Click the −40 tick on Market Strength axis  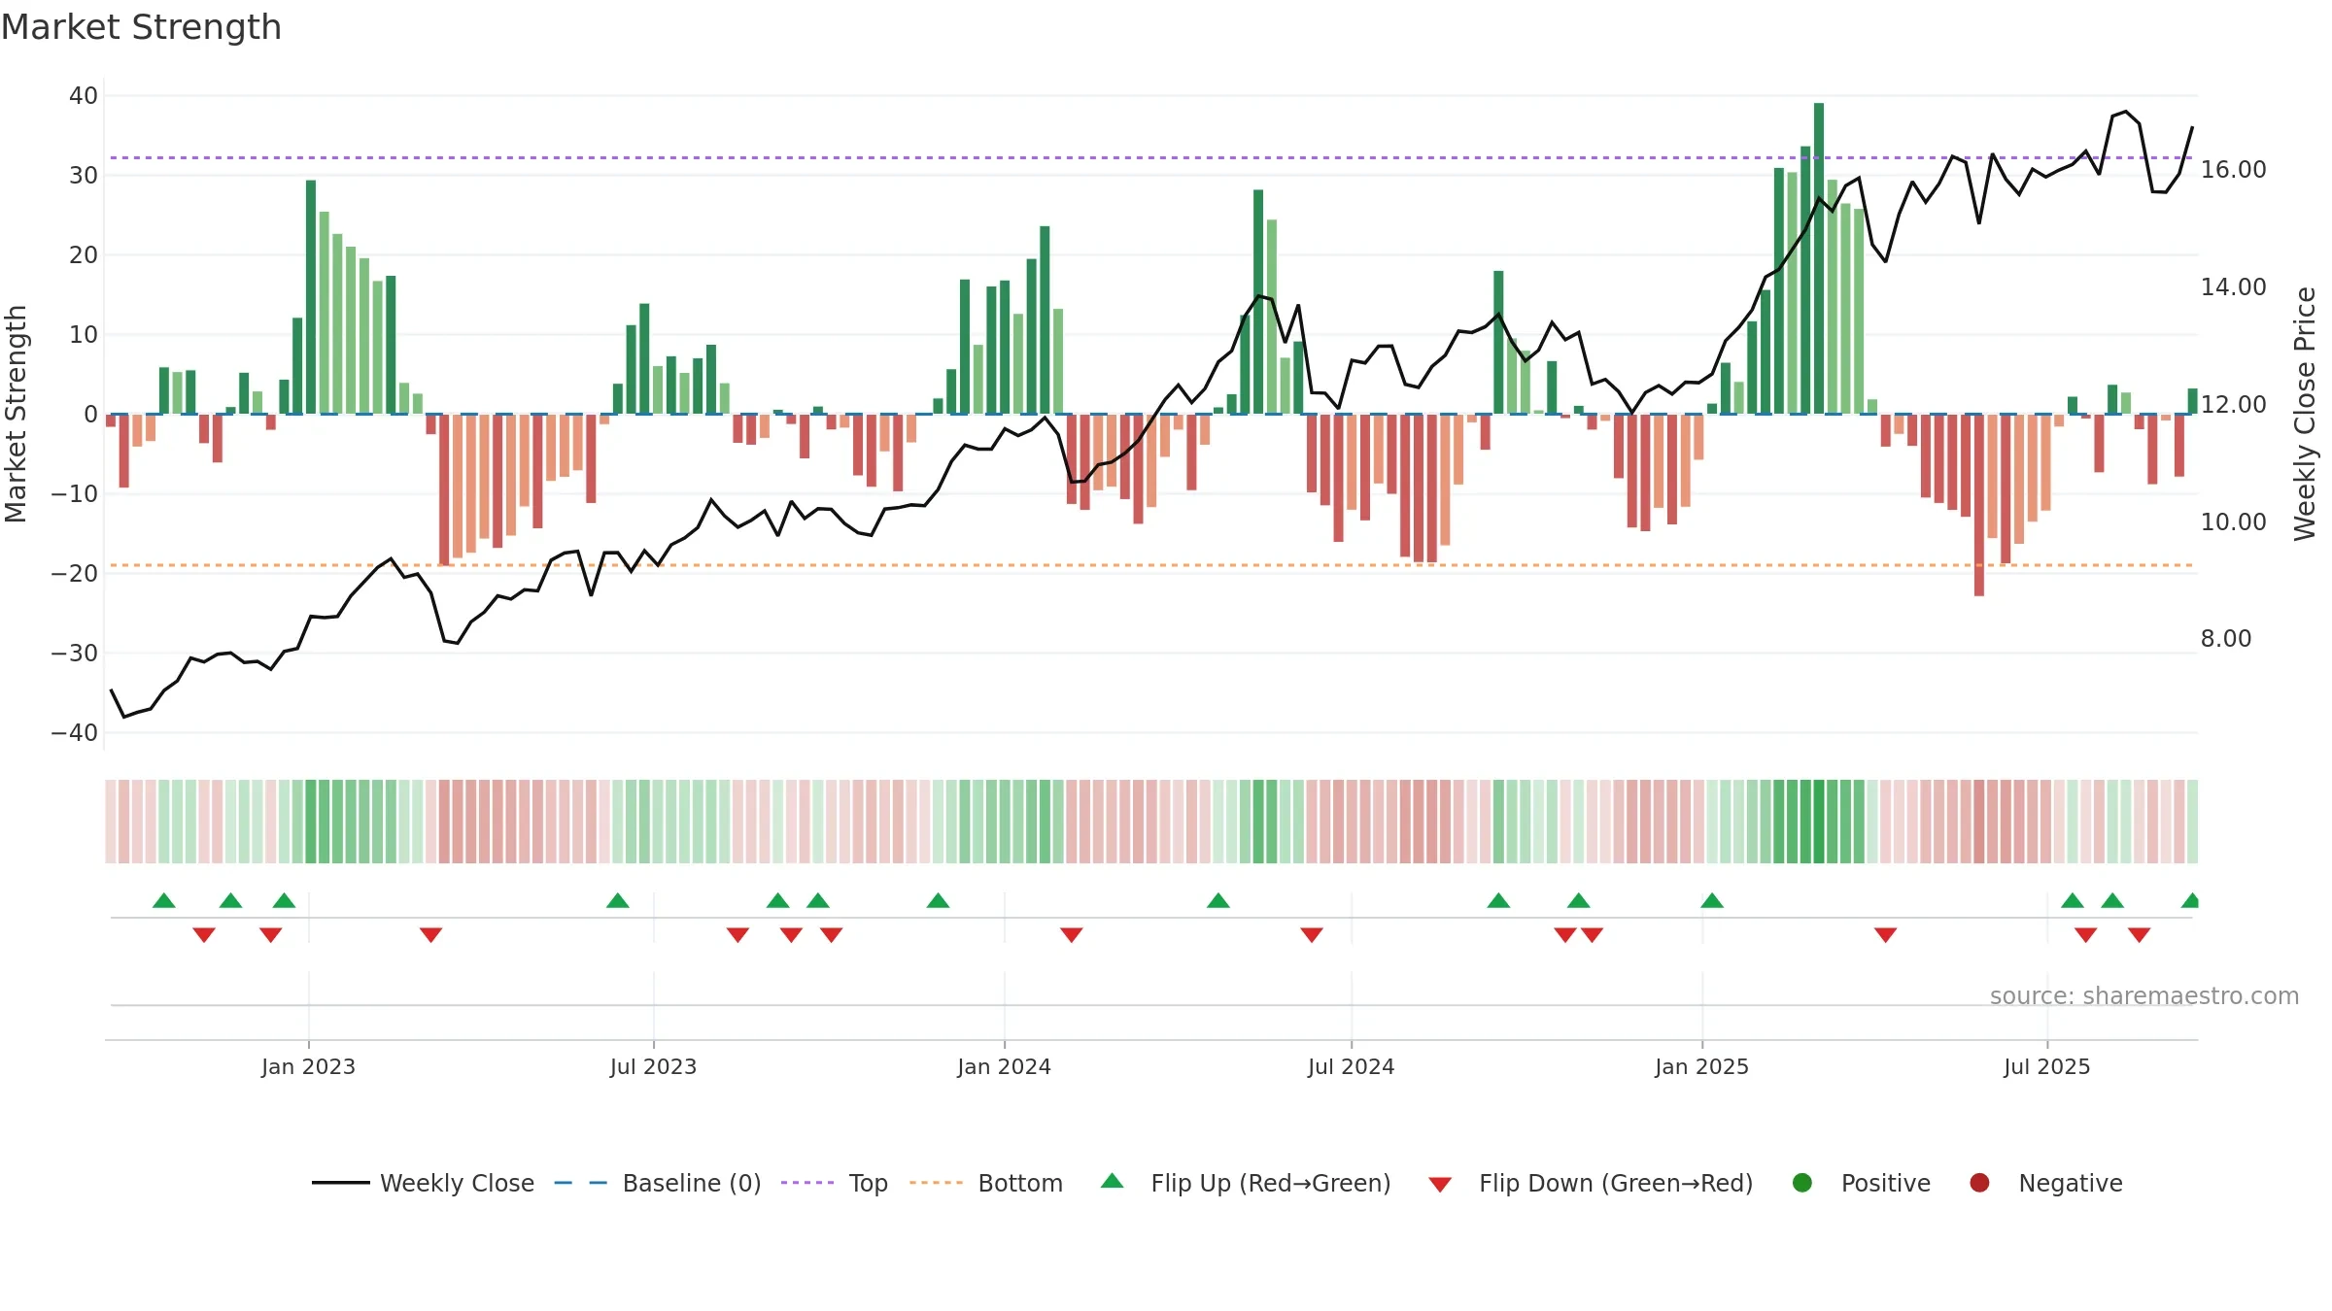coord(75,733)
